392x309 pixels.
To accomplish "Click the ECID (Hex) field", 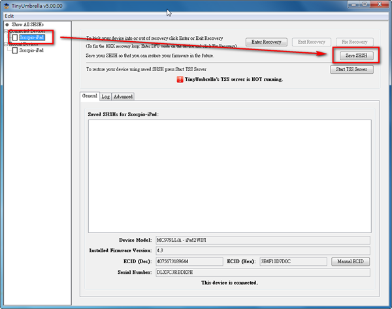I will [293, 261].
